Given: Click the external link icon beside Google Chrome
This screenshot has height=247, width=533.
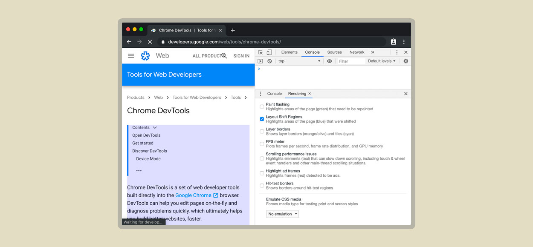Looking at the screenshot, I should 216,195.
